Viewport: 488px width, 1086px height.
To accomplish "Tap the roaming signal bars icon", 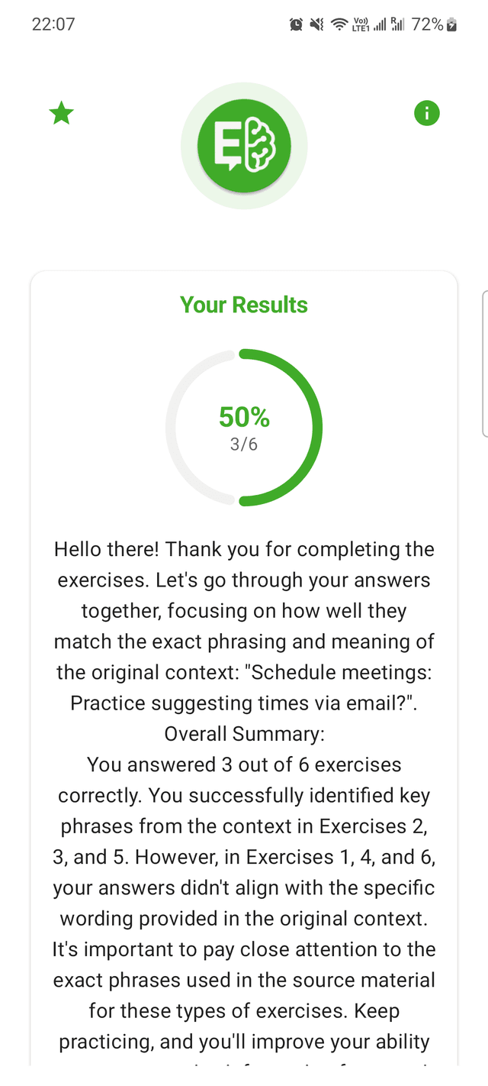I will [398, 24].
